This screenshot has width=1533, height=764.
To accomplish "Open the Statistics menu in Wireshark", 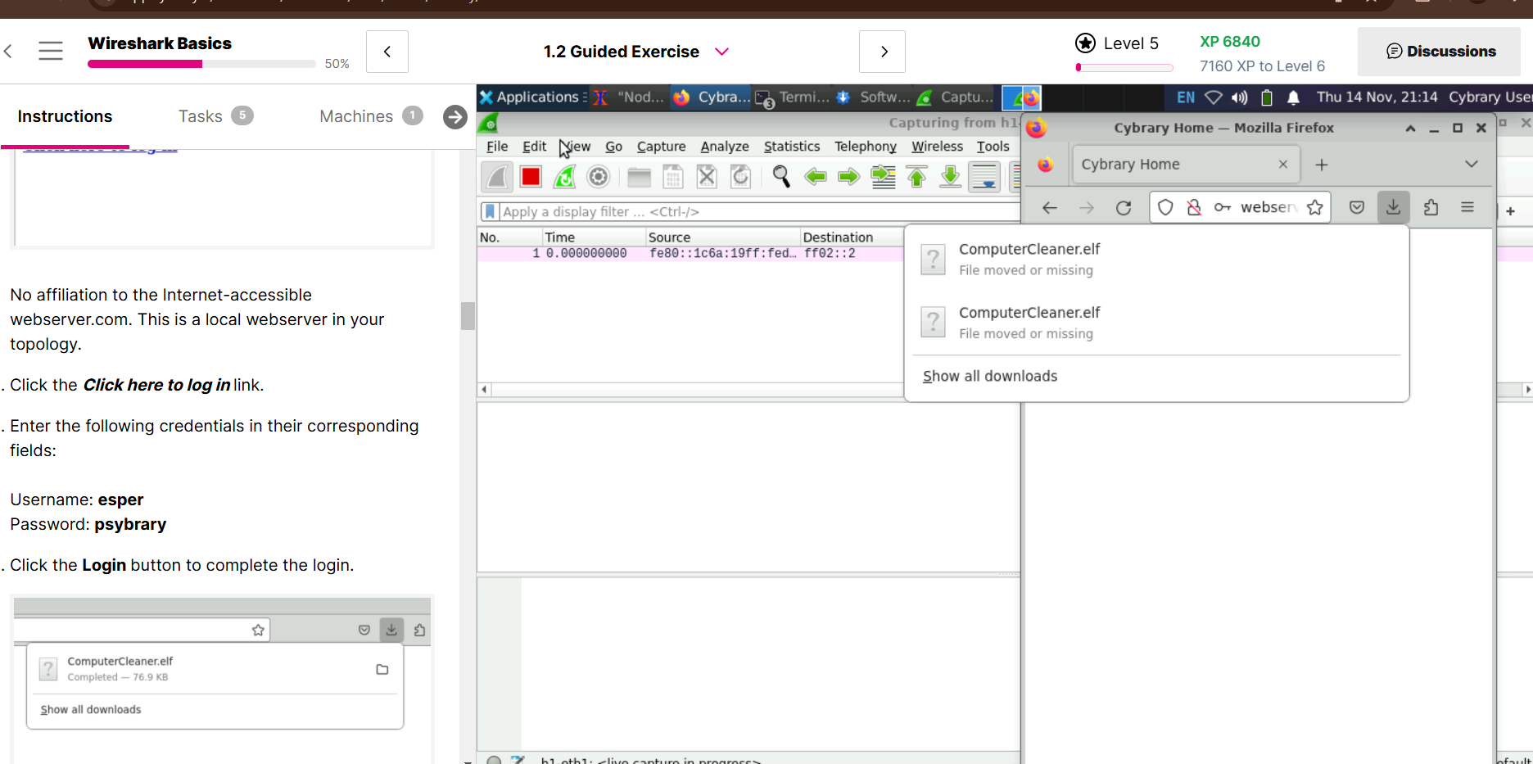I will click(x=791, y=147).
